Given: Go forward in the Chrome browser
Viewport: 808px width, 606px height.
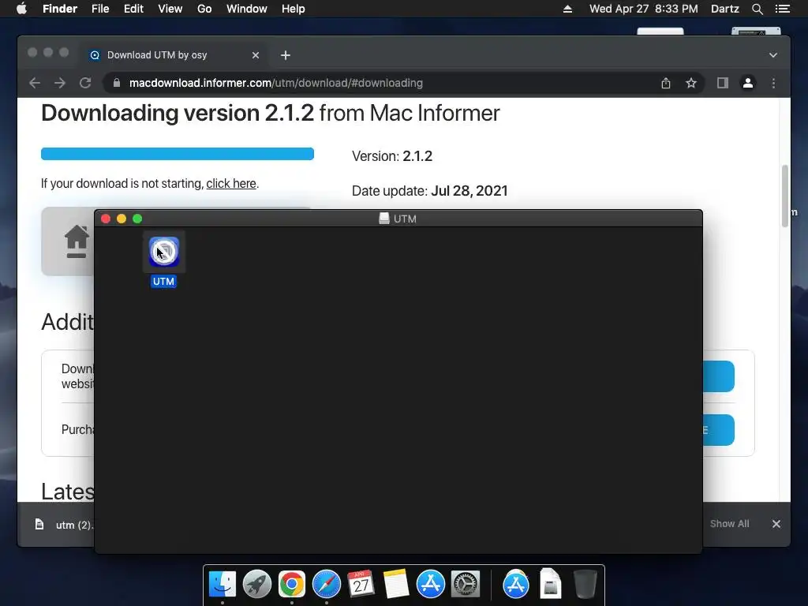Looking at the screenshot, I should [60, 83].
